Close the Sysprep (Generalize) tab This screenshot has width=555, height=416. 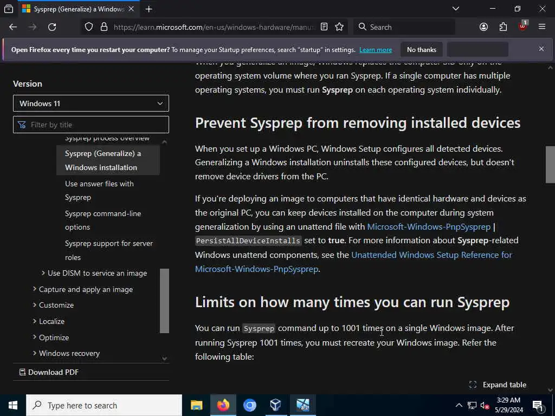pos(131,9)
